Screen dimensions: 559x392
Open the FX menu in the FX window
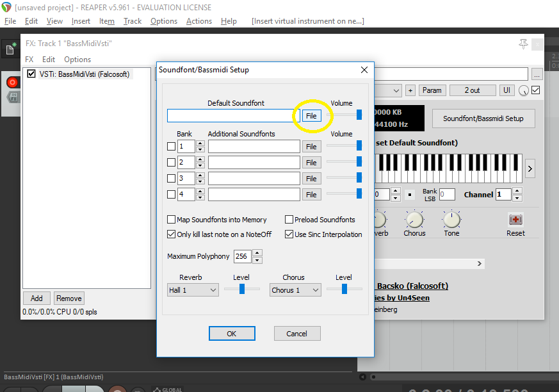[29, 60]
